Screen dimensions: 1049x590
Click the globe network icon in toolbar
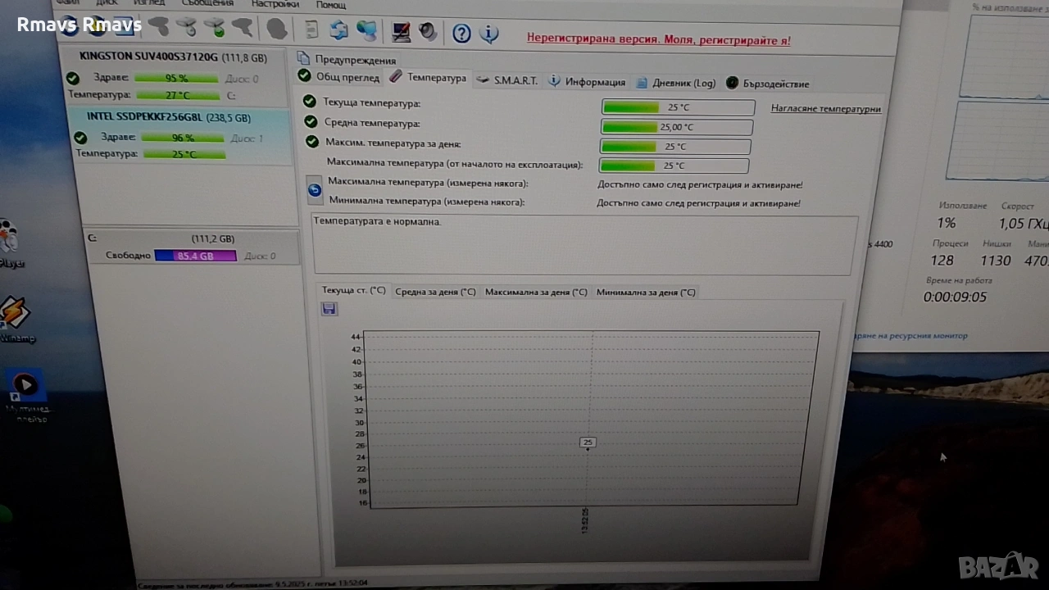tap(366, 31)
